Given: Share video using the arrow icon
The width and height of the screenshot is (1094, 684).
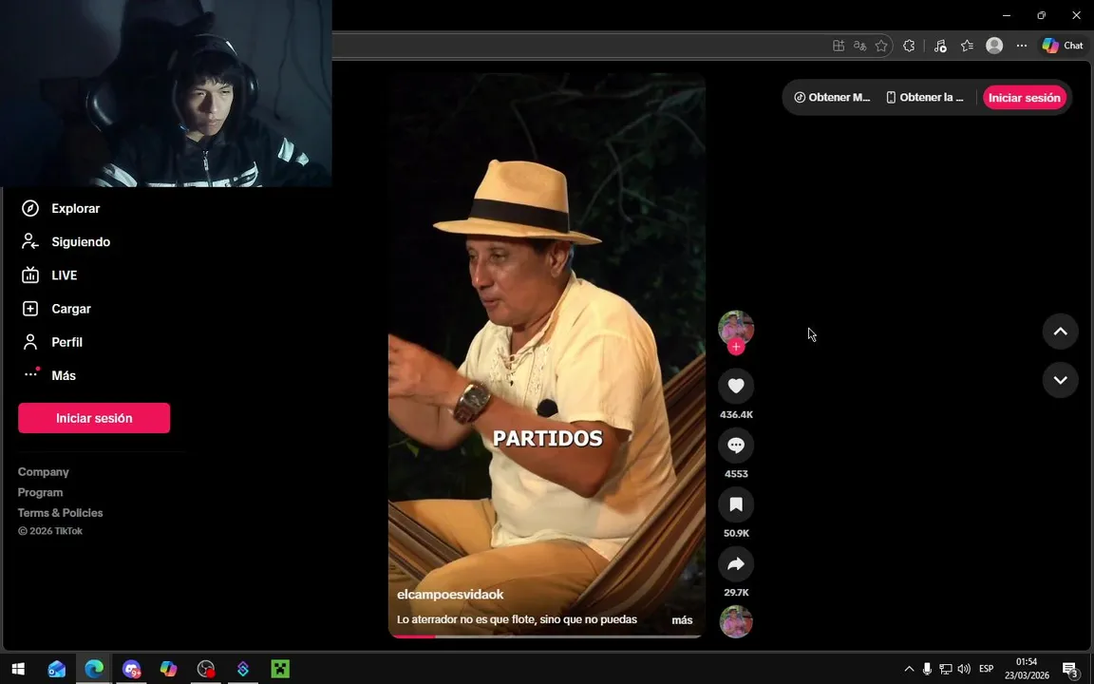Looking at the screenshot, I should (x=735, y=564).
